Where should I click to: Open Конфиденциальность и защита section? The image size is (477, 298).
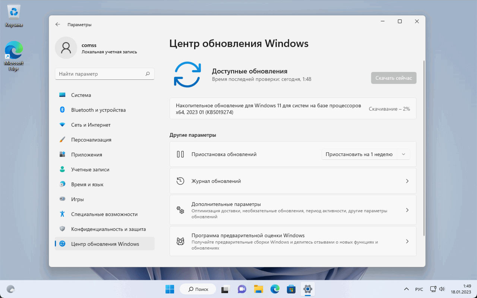point(104,229)
